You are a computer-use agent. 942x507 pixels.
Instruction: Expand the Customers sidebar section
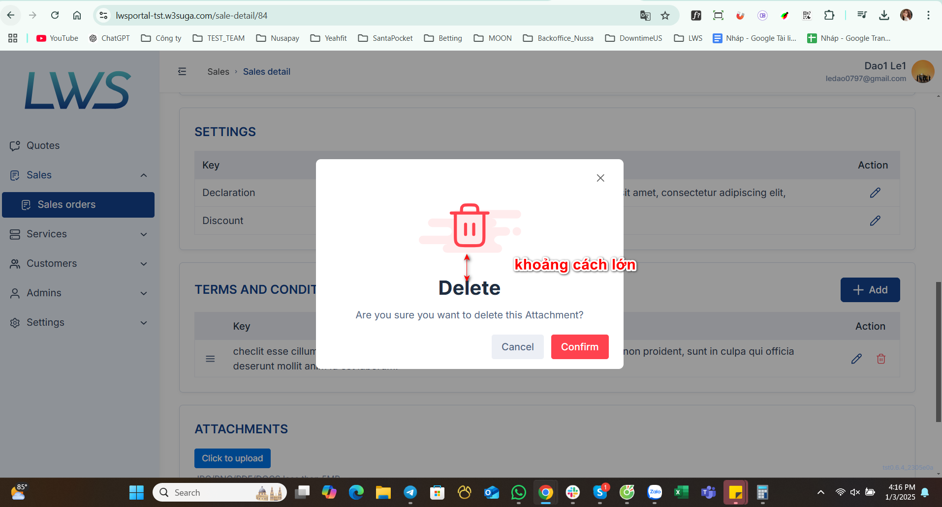[x=79, y=263]
